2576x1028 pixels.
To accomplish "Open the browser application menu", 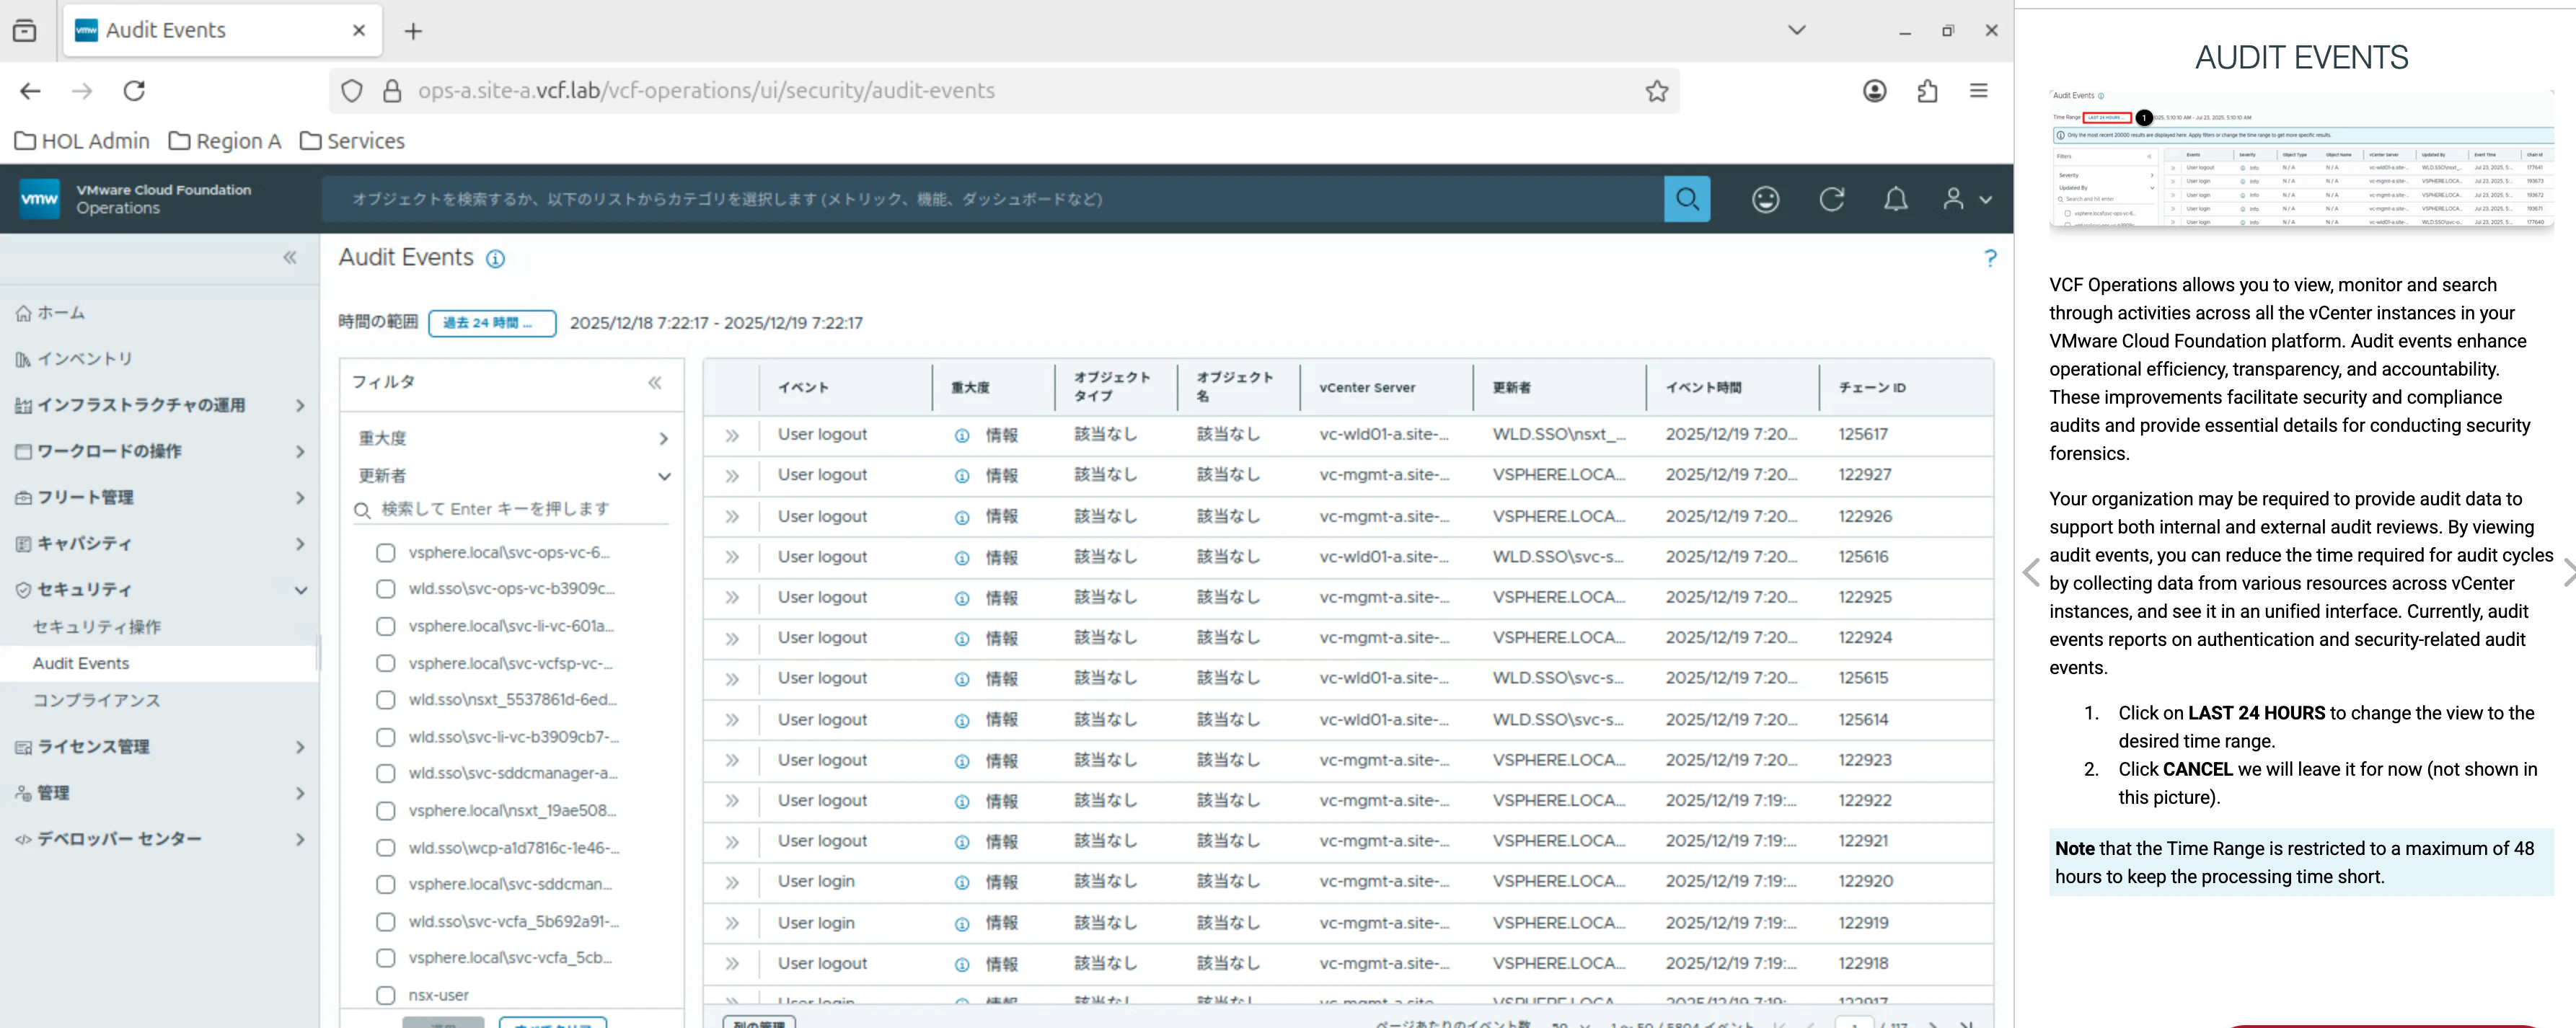I will [1978, 91].
